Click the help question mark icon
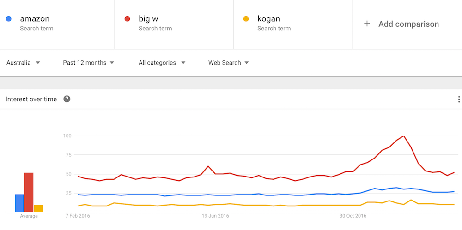The height and width of the screenshot is (230, 462). click(67, 99)
